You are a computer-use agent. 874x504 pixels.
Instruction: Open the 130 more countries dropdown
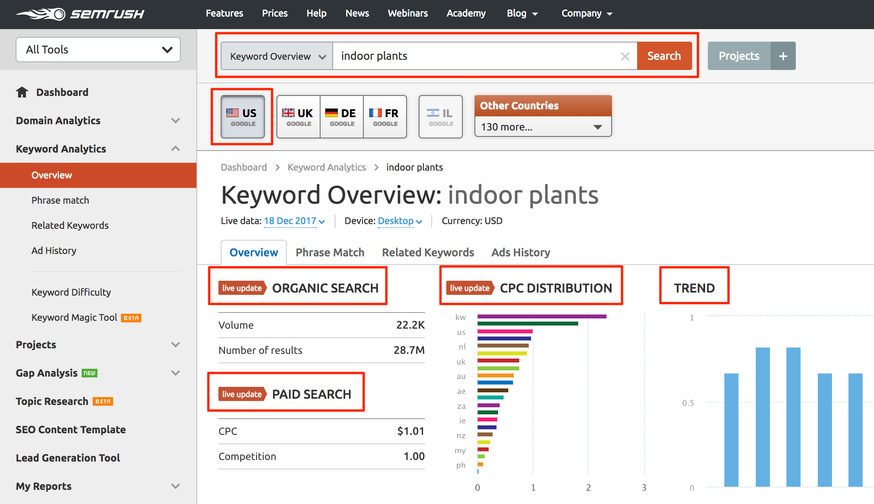click(x=543, y=127)
